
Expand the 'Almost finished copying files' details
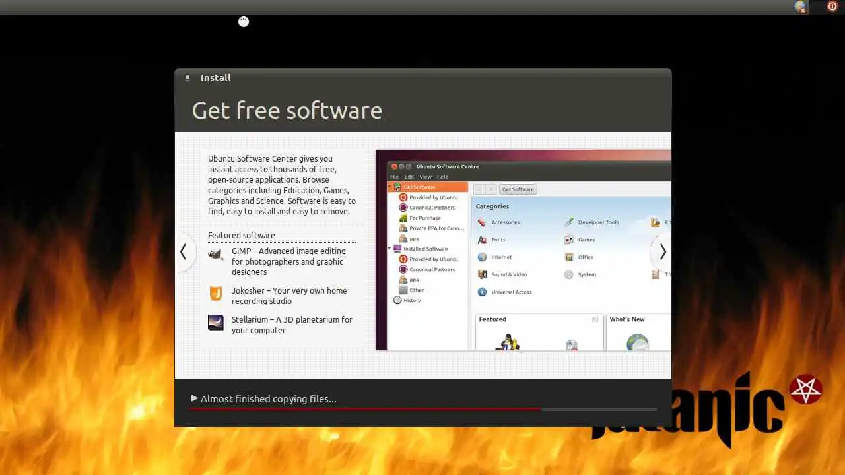click(195, 398)
